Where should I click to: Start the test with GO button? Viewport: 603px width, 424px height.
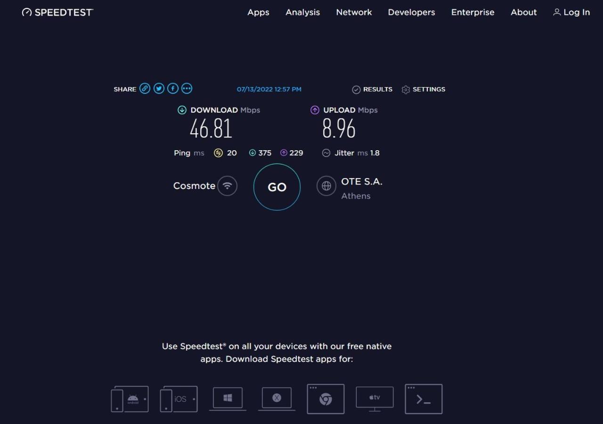277,187
